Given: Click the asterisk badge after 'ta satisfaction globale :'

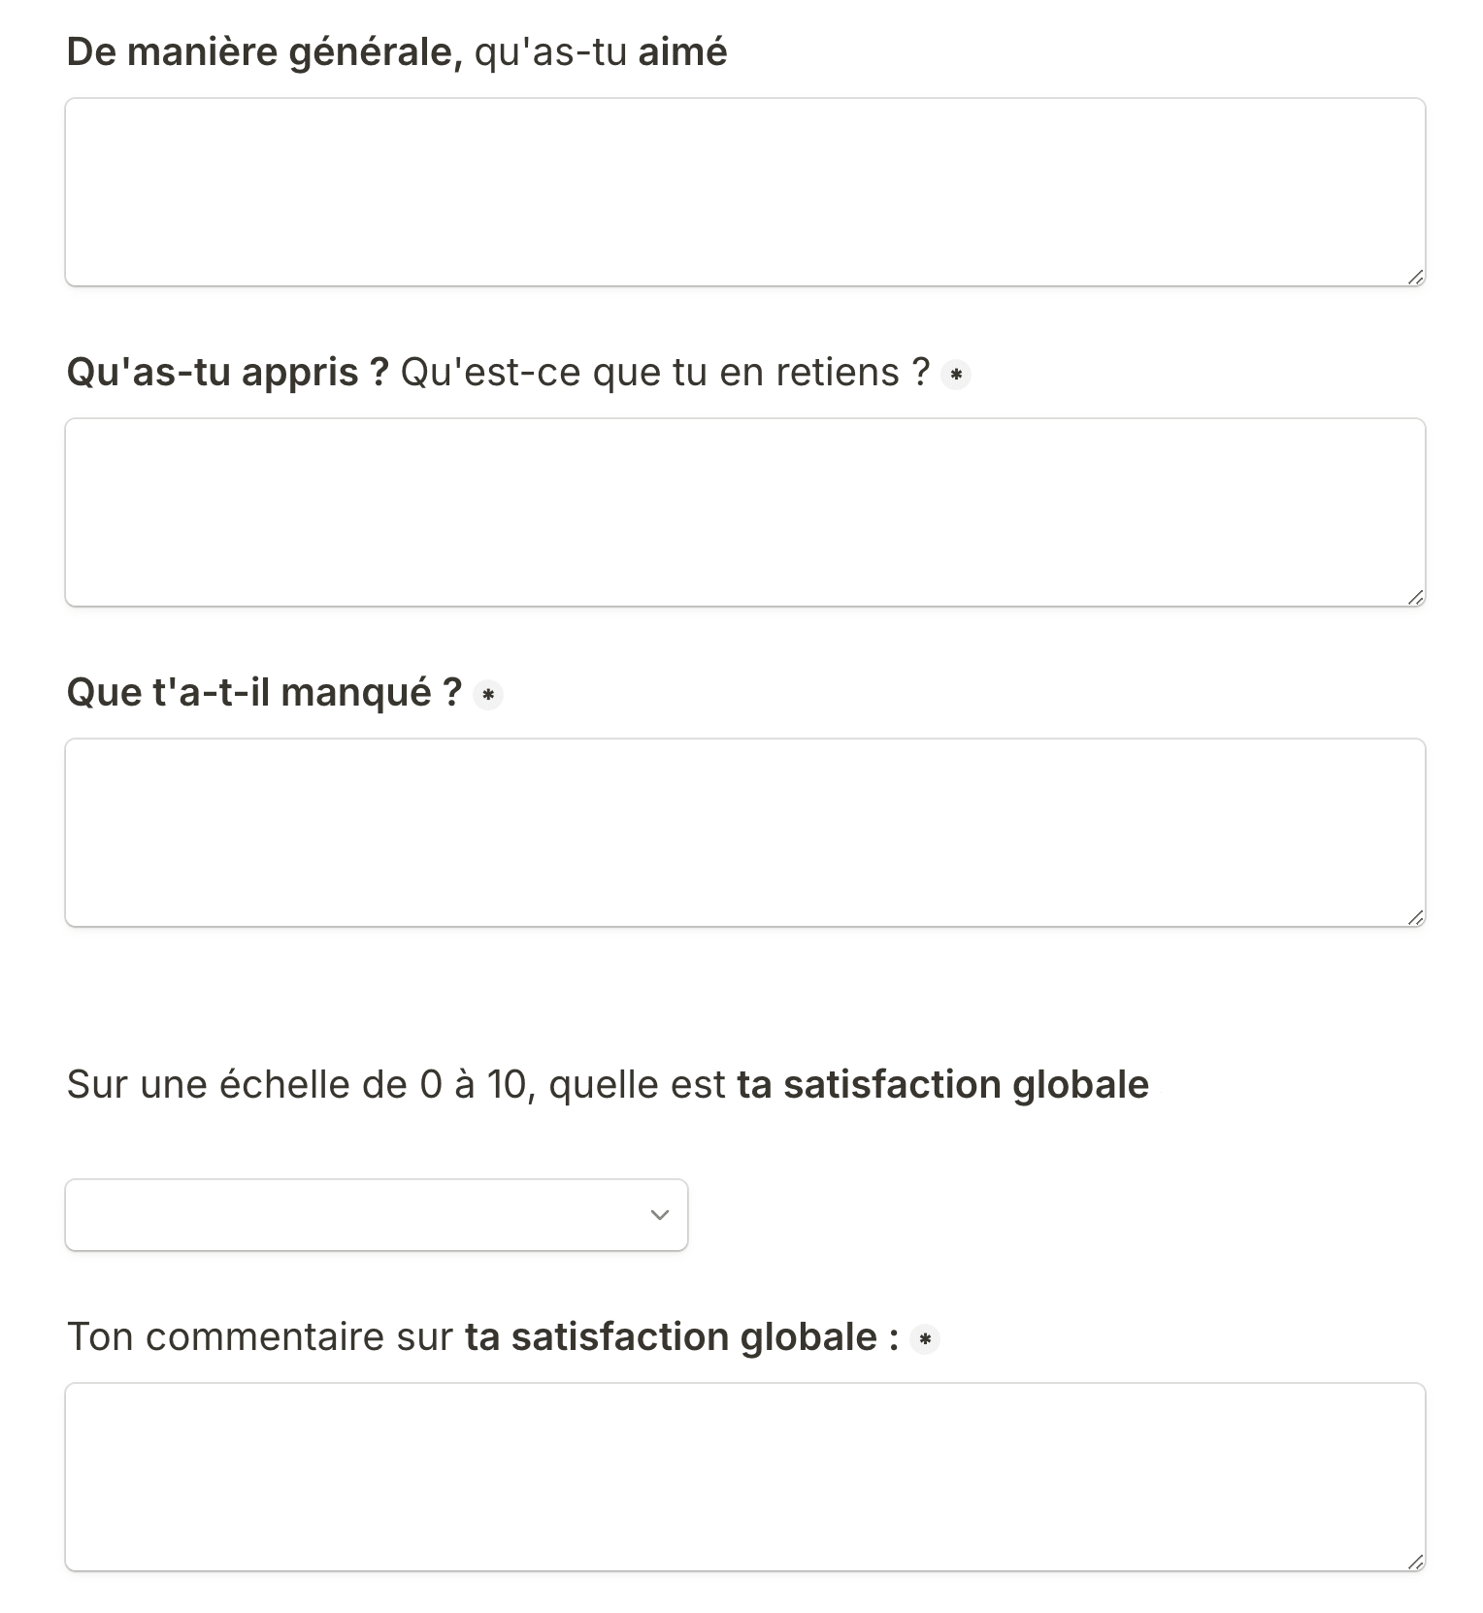Looking at the screenshot, I should point(925,1339).
